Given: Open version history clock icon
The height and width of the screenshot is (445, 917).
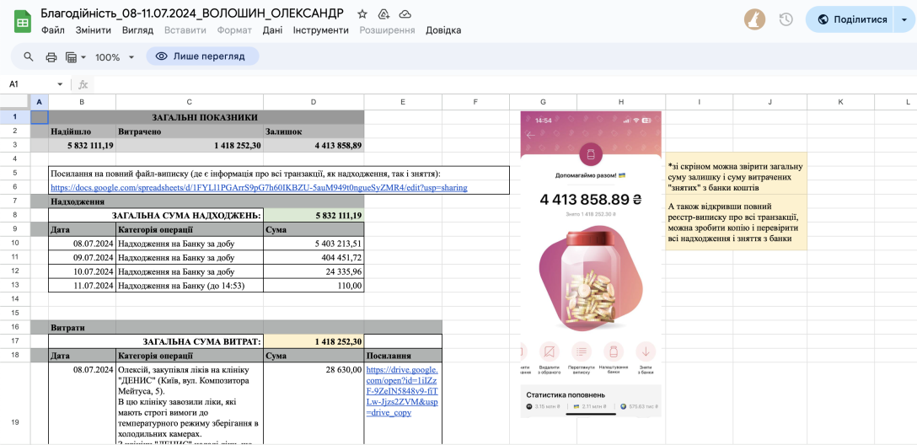Looking at the screenshot, I should [x=786, y=19].
